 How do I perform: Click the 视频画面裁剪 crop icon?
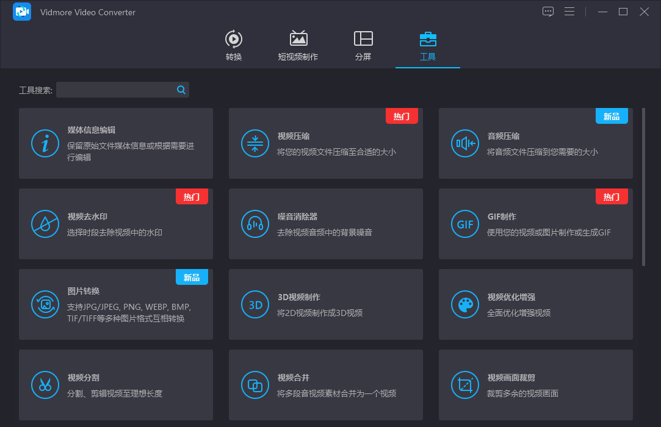(465, 385)
